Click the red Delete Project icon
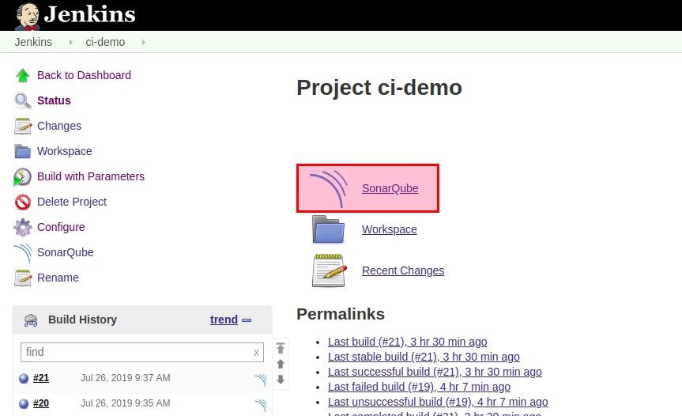The height and width of the screenshot is (416, 682). pyautogui.click(x=23, y=202)
